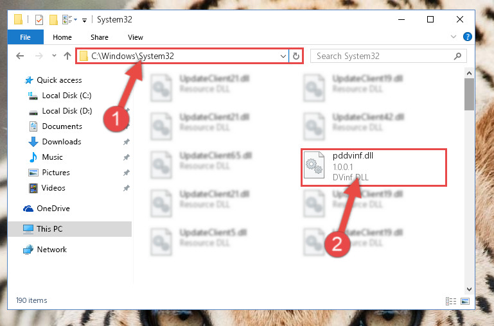Switch to details view layout
494x326 pixels.
point(451,301)
